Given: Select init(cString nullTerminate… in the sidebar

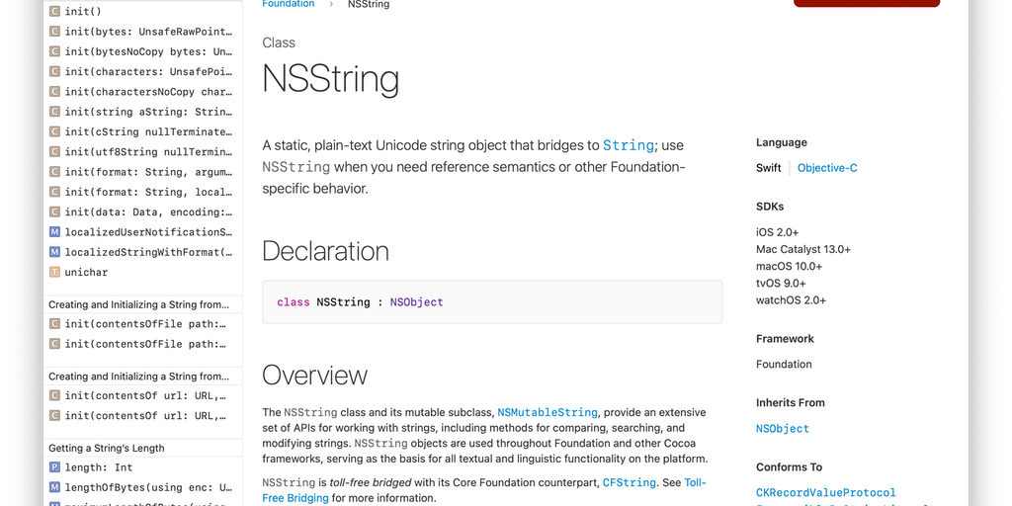Looking at the screenshot, I should pos(148,131).
